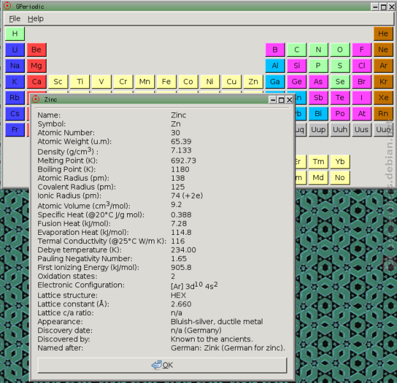Screen dimensions: 397x383
Task: Select the Rubidium (Rb) element
Action: (x=15, y=98)
